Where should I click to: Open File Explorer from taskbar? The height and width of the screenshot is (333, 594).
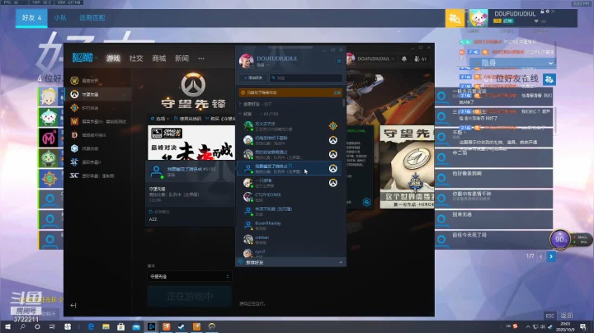tap(106, 326)
